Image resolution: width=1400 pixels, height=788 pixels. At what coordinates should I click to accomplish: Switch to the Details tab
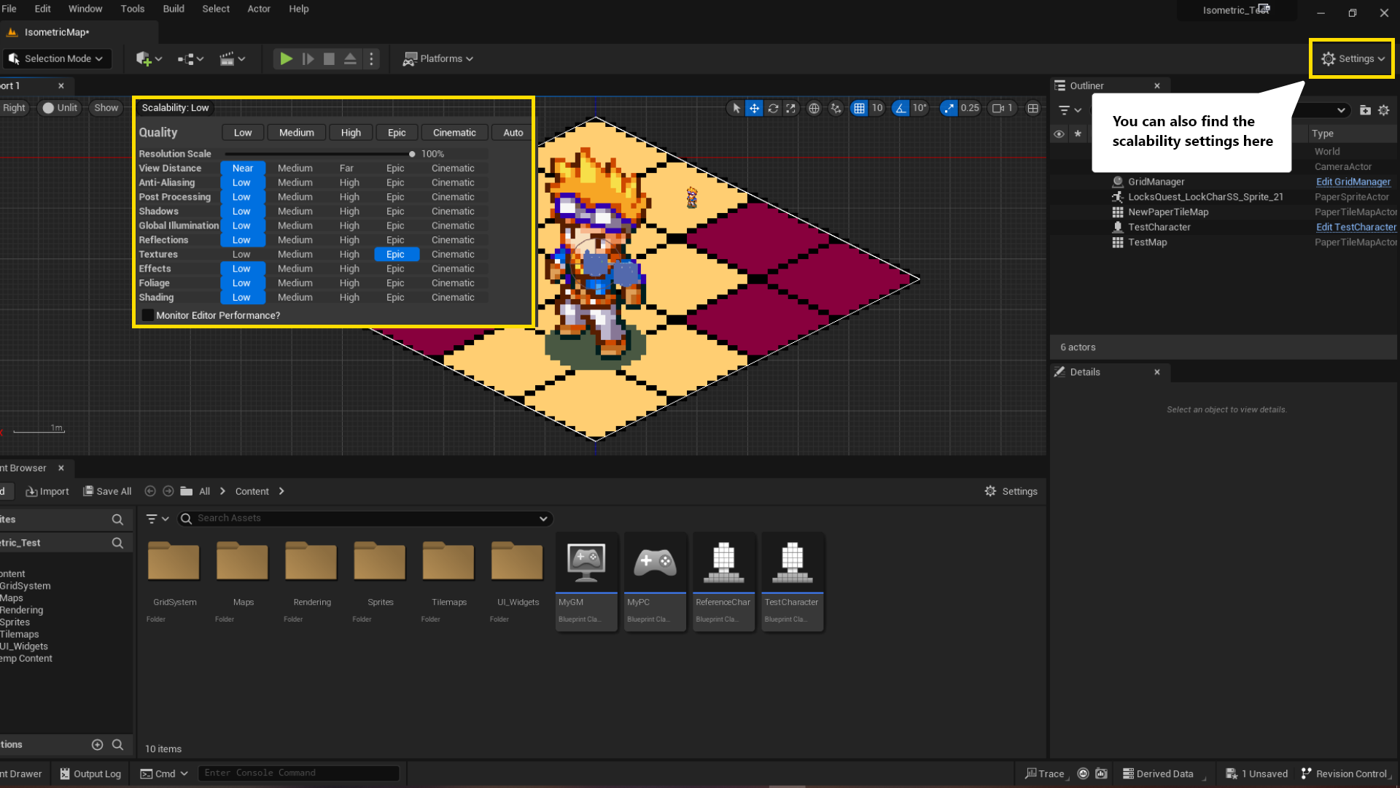pos(1084,372)
